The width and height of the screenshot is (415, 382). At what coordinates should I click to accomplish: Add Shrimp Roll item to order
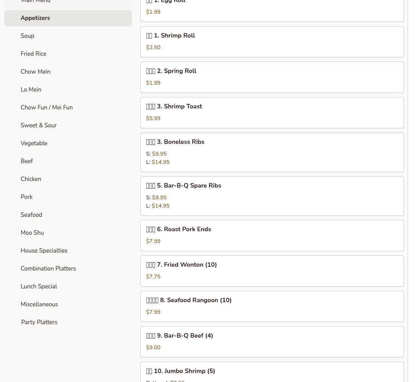point(272,42)
